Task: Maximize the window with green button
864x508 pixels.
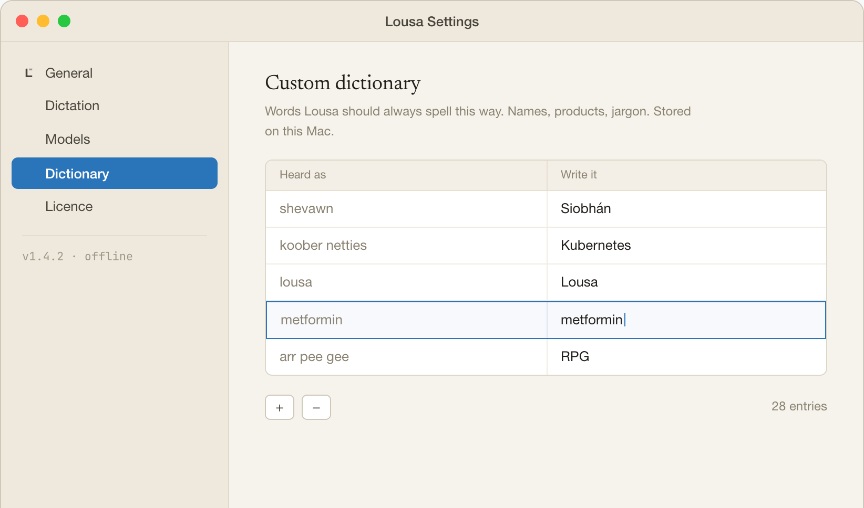Action: coord(64,21)
